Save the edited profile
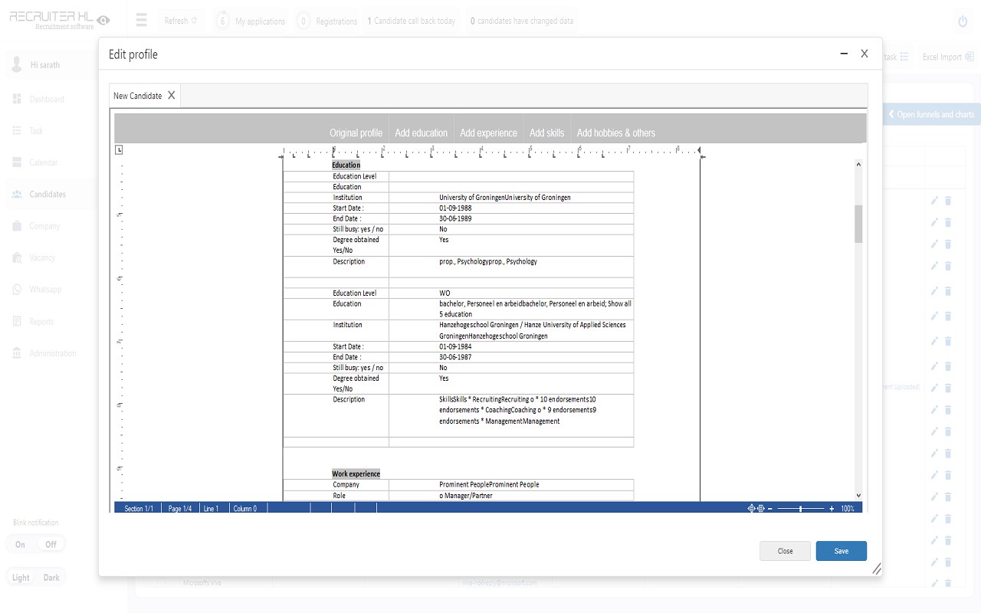Image resolution: width=981 pixels, height=613 pixels. click(842, 551)
